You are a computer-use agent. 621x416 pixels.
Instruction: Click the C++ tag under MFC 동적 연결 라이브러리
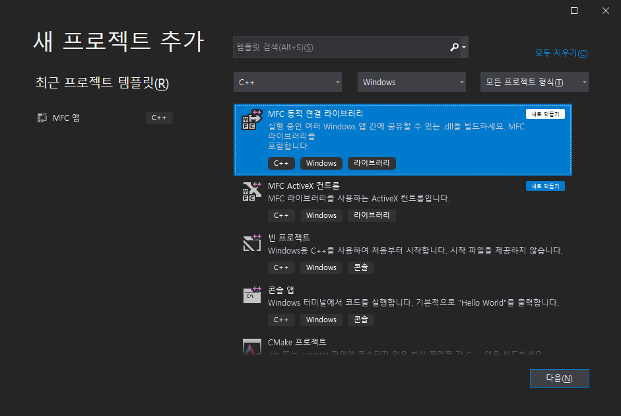pyautogui.click(x=281, y=163)
